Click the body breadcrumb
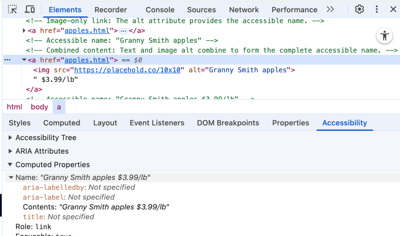Image resolution: width=400 pixels, height=236 pixels. pyautogui.click(x=39, y=107)
